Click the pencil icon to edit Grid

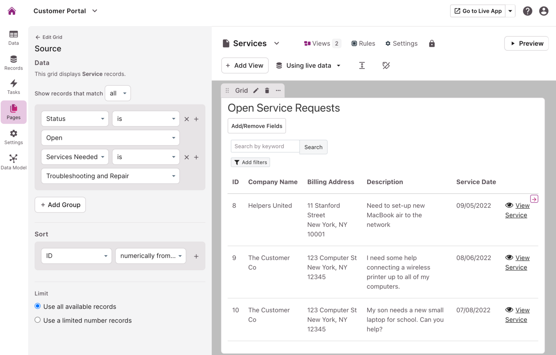click(x=256, y=91)
